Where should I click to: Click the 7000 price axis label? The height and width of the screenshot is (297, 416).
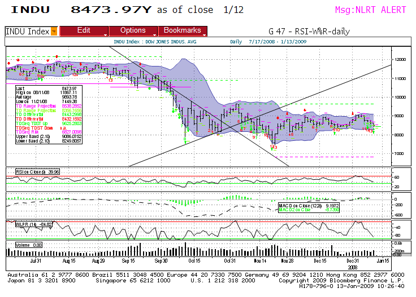tap(400, 154)
